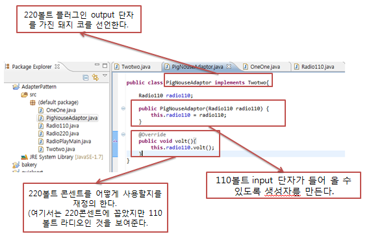Click the 'public void volt(){' line

(167, 141)
